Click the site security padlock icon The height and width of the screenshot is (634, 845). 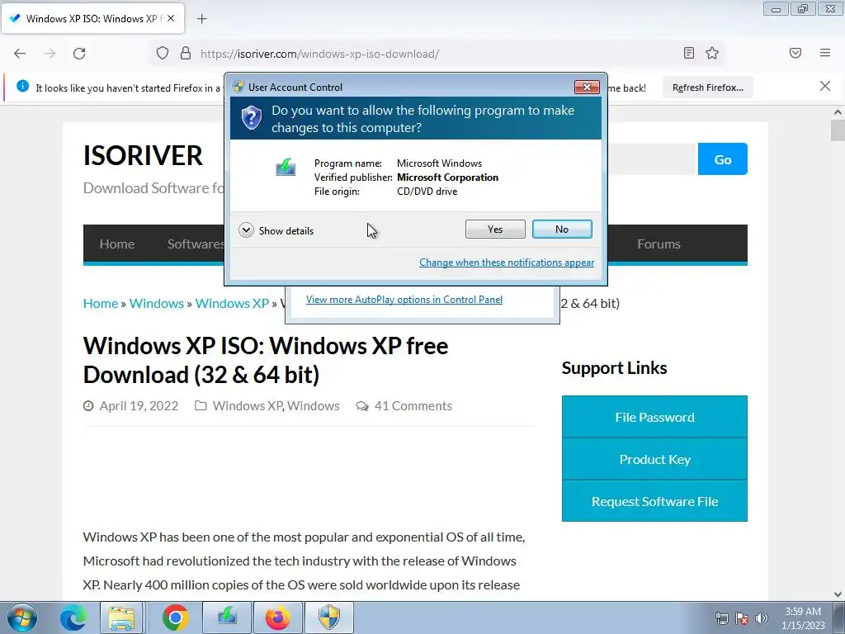pos(186,54)
